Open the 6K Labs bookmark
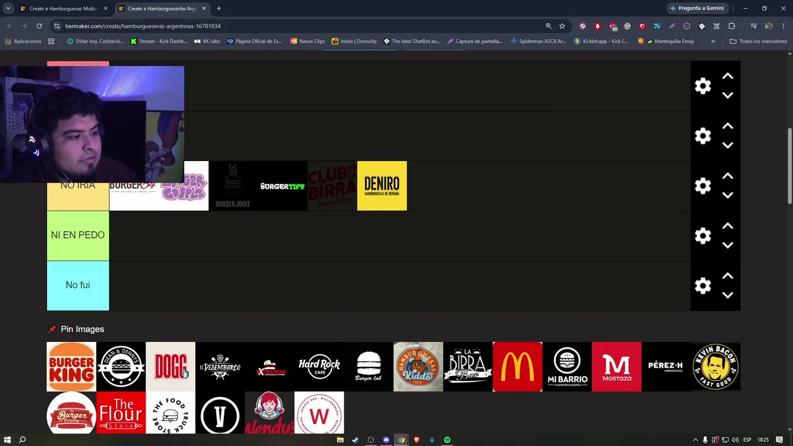 [x=207, y=42]
